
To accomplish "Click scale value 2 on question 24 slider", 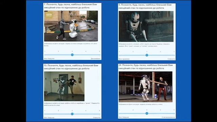I will coord(133,110).
